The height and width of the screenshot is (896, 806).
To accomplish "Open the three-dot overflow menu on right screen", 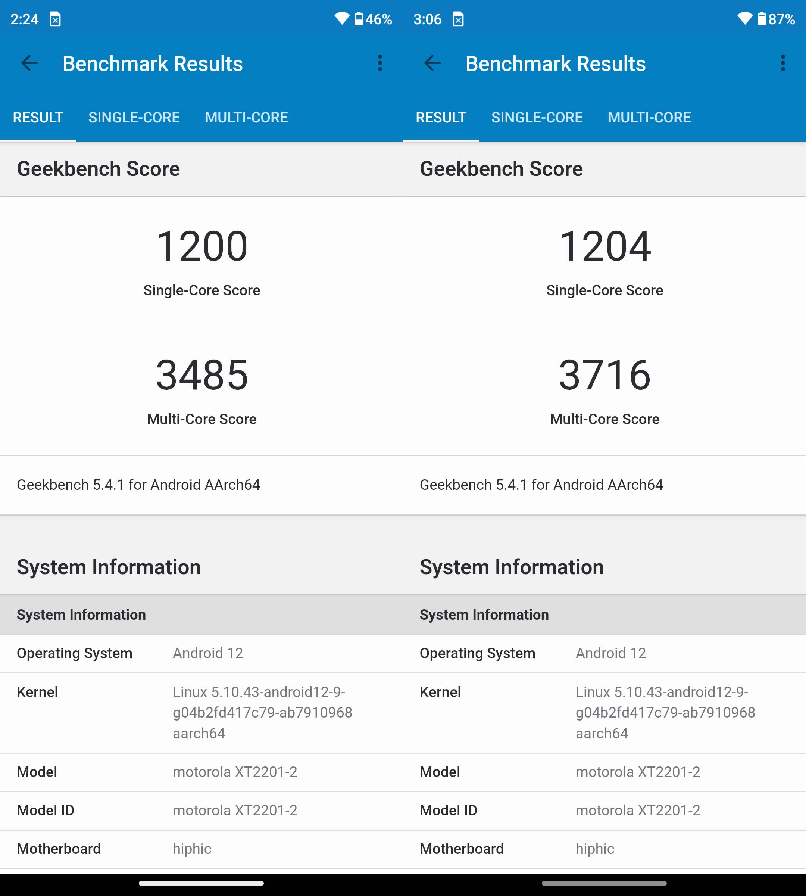I will 782,63.
